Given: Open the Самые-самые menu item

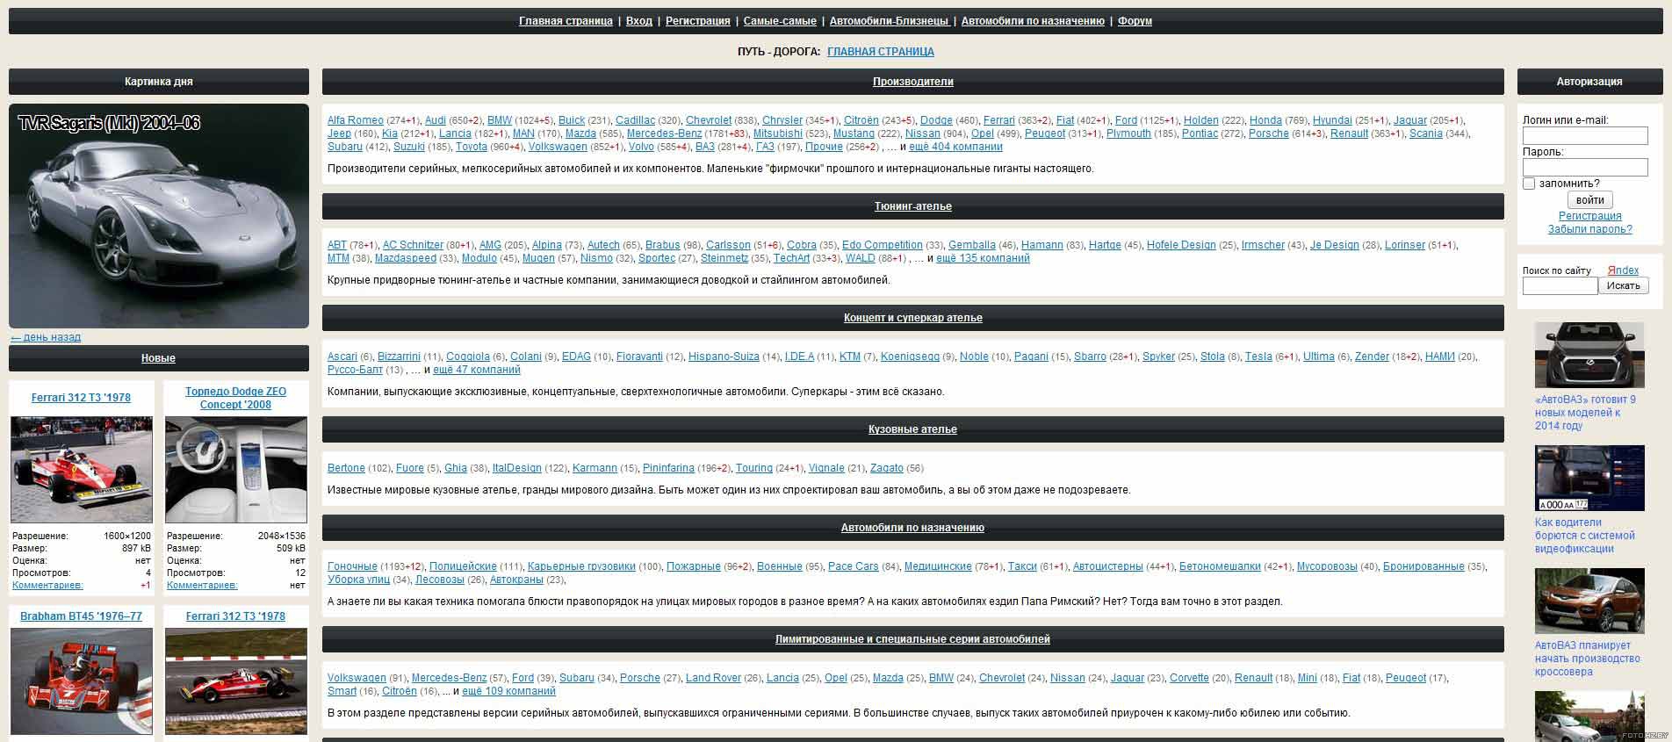Looking at the screenshot, I should click(780, 21).
